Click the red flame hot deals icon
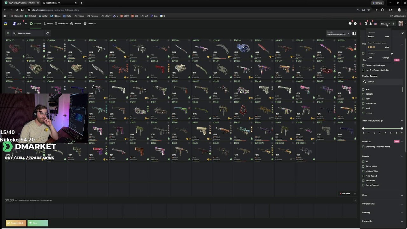The height and width of the screenshot is (229, 407). click(360, 24)
